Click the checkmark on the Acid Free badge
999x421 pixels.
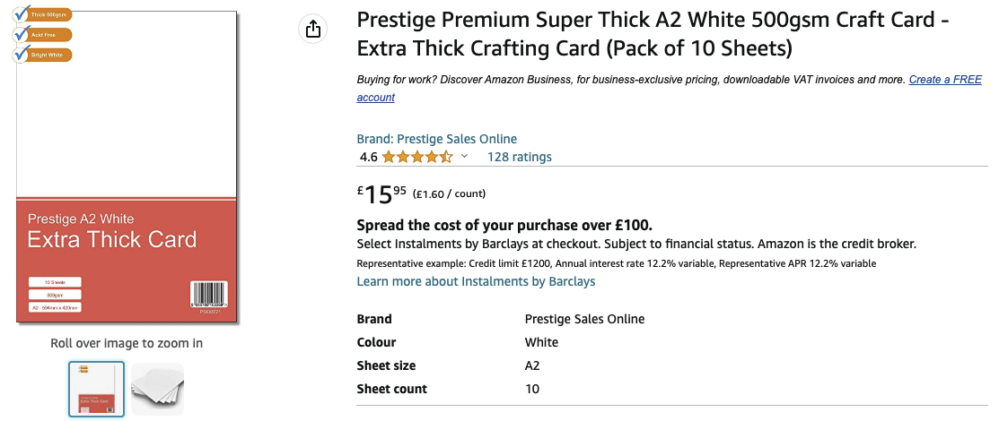click(22, 35)
